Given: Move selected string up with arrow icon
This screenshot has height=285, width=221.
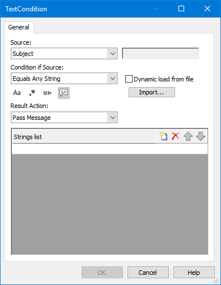Looking at the screenshot, I should (188, 136).
